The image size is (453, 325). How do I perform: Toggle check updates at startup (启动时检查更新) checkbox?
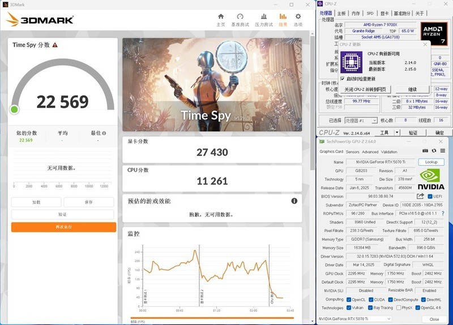click(x=343, y=79)
